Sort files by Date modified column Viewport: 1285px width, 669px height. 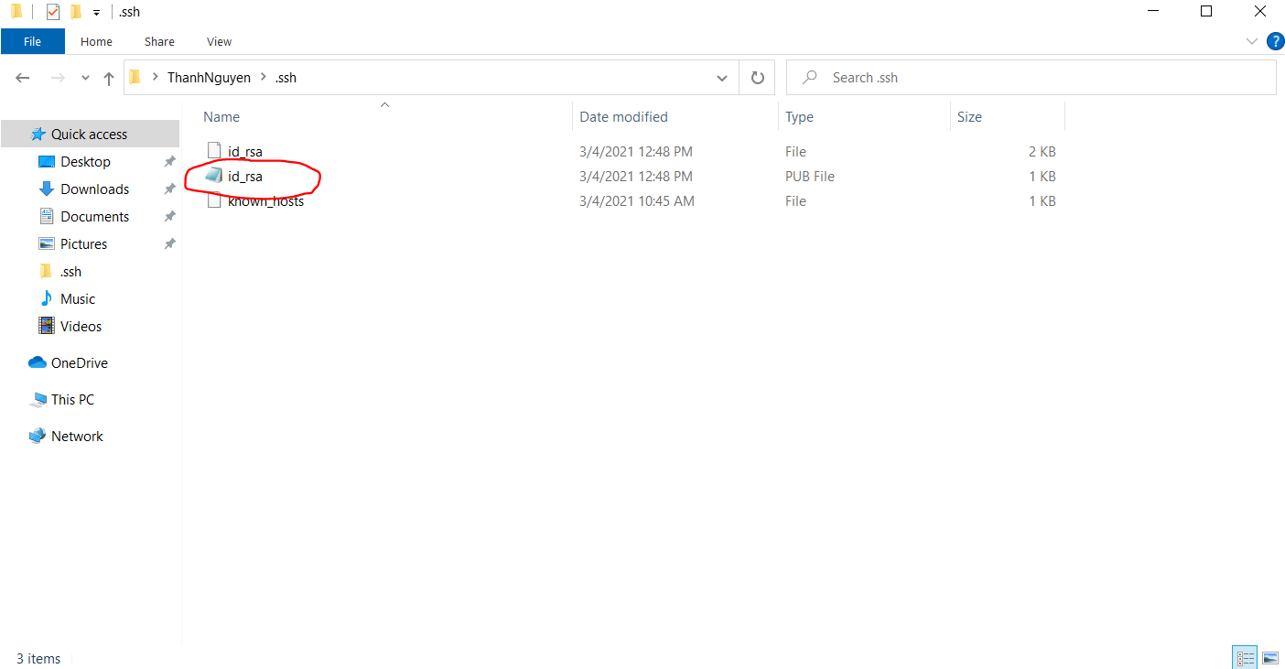coord(623,117)
